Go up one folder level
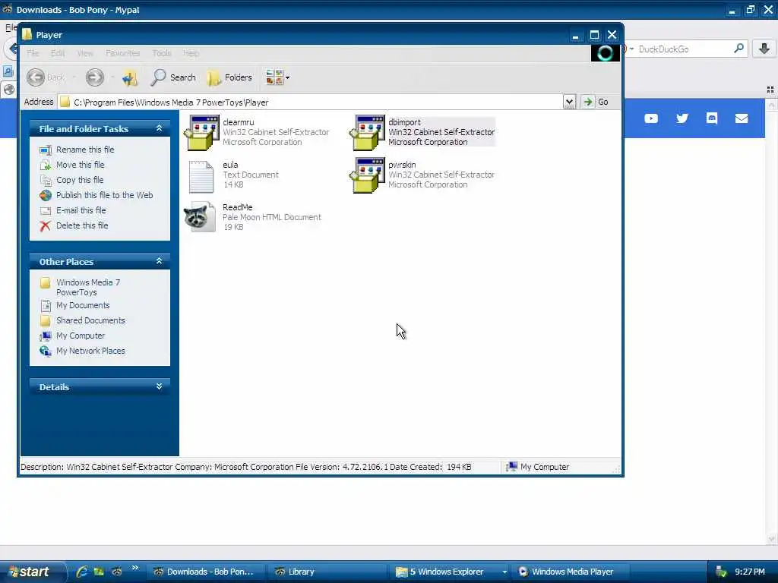778x583 pixels. point(130,77)
